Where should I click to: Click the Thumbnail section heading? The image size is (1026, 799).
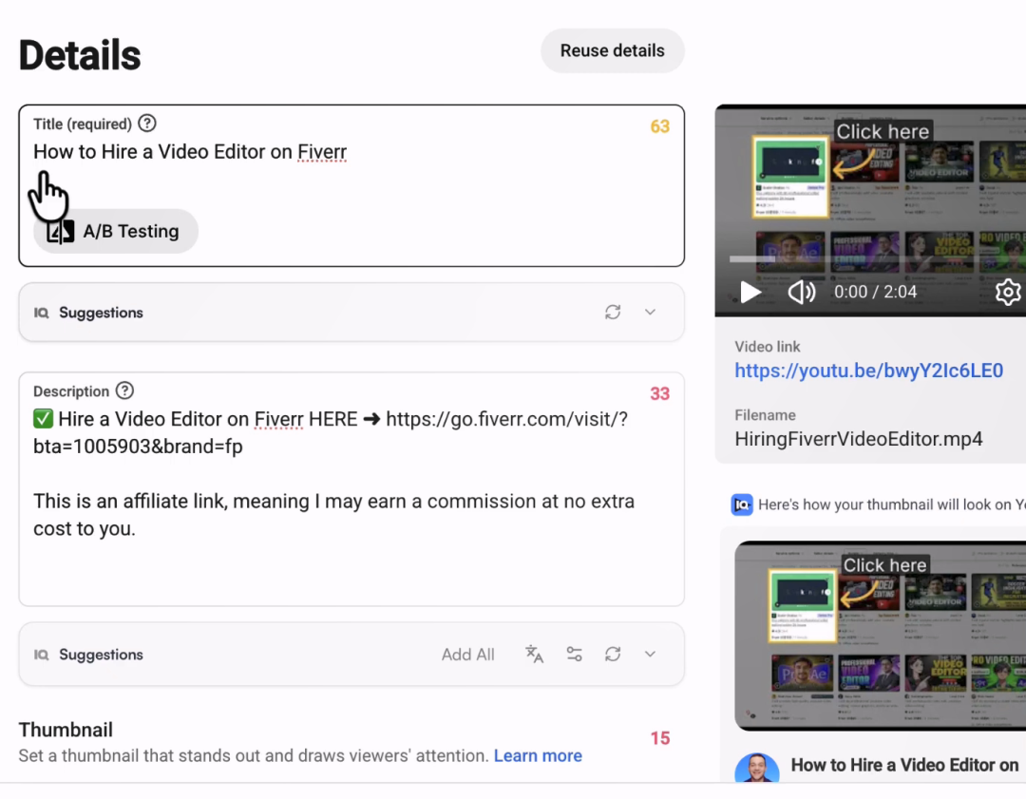66,730
